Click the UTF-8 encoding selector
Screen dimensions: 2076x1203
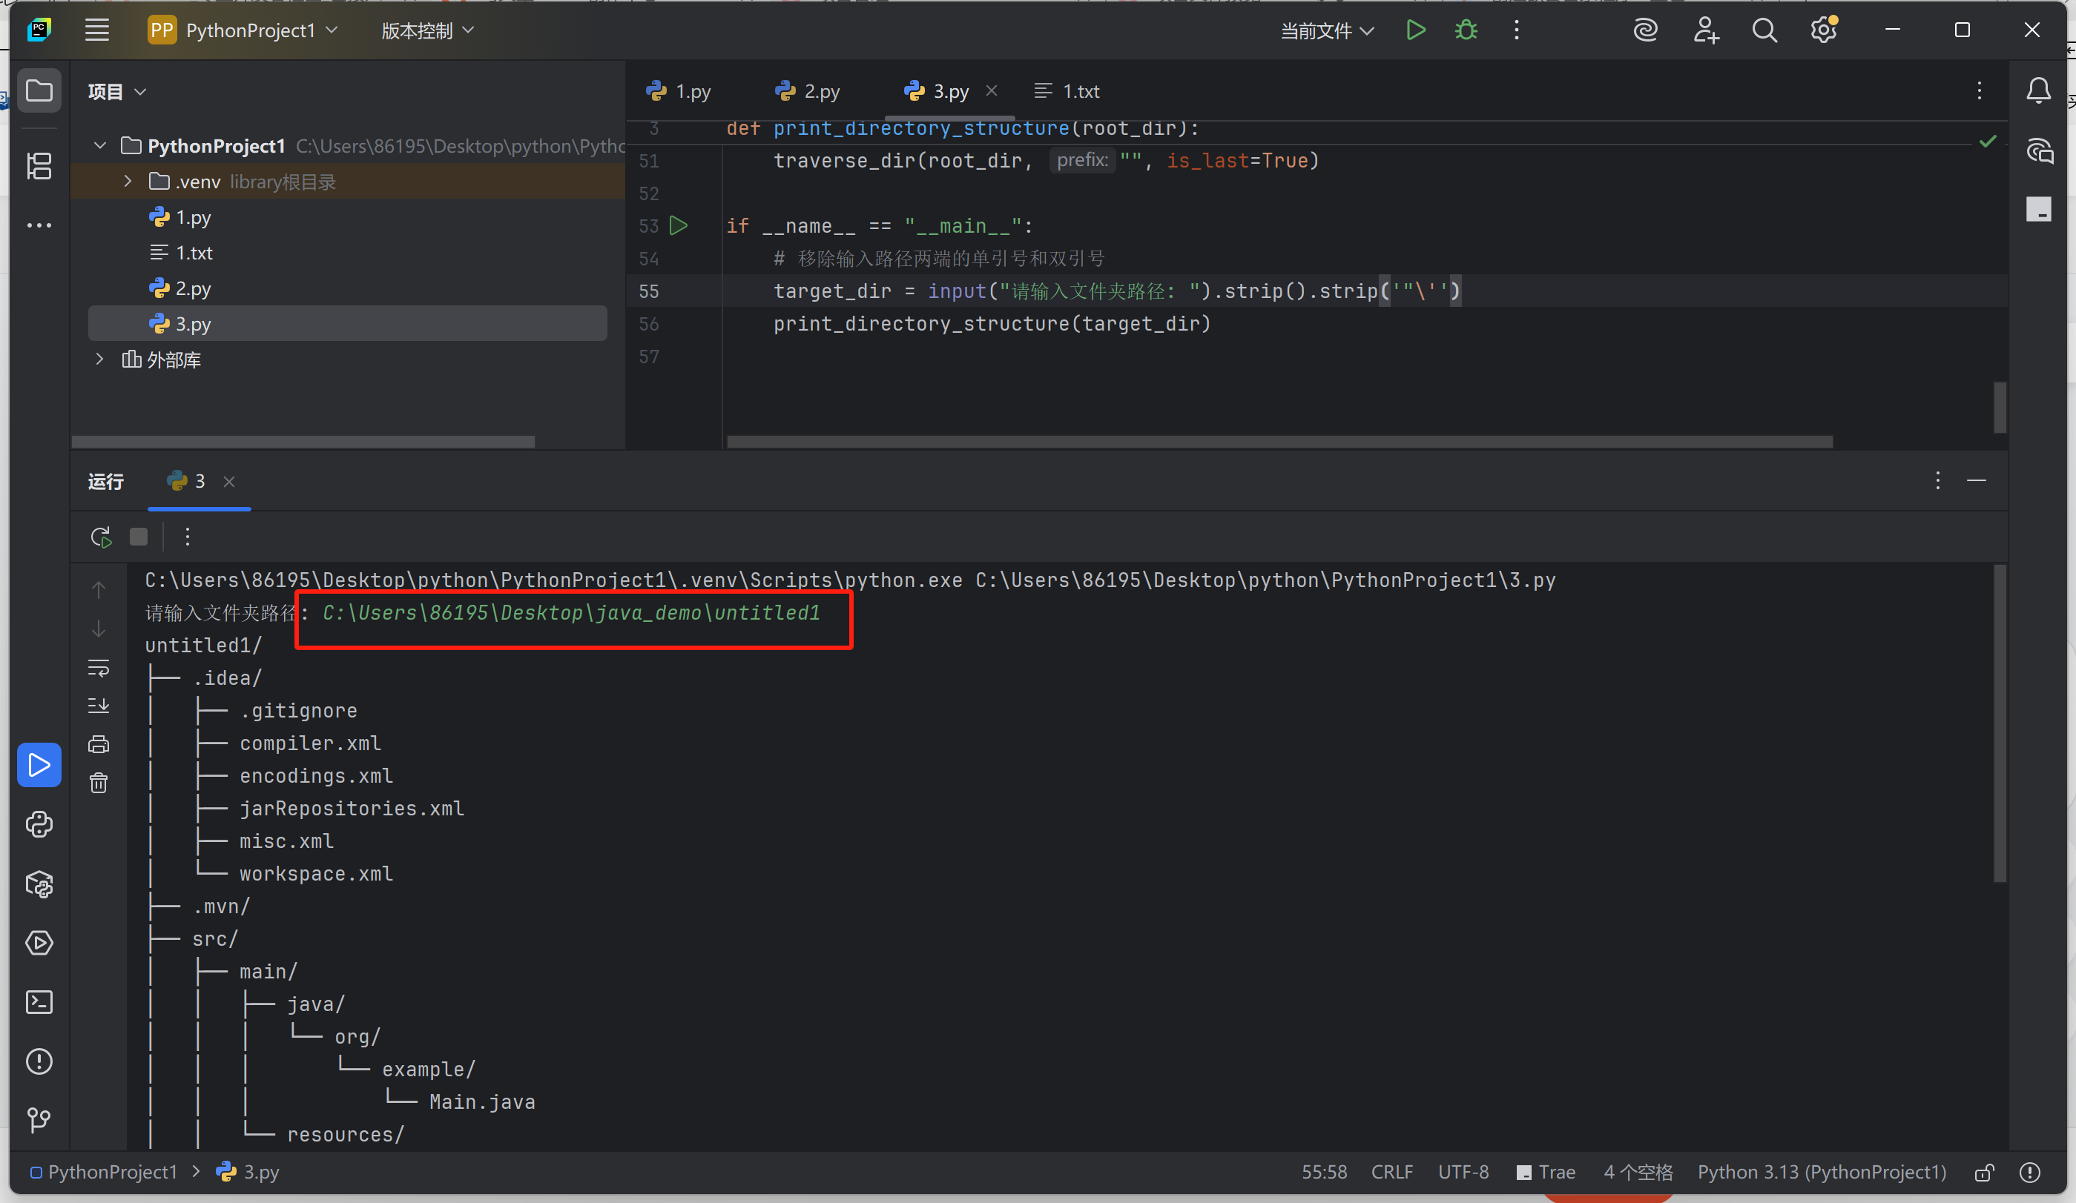[1463, 1173]
